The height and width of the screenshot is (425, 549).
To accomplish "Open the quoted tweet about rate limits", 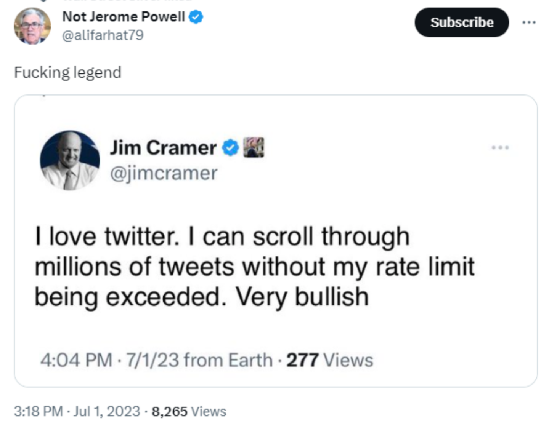I will [x=254, y=266].
